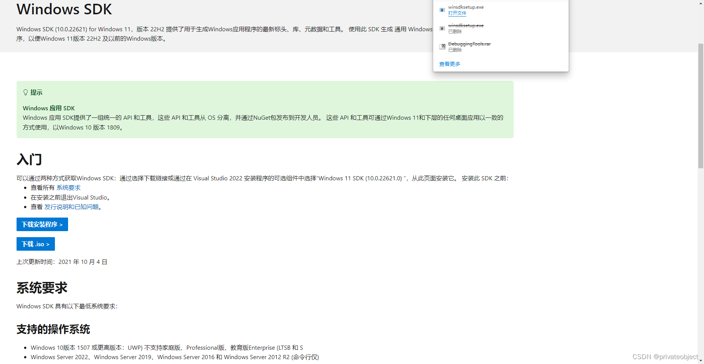Click the Windows SDK page title

click(x=64, y=9)
